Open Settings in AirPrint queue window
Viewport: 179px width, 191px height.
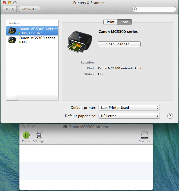[39, 137]
